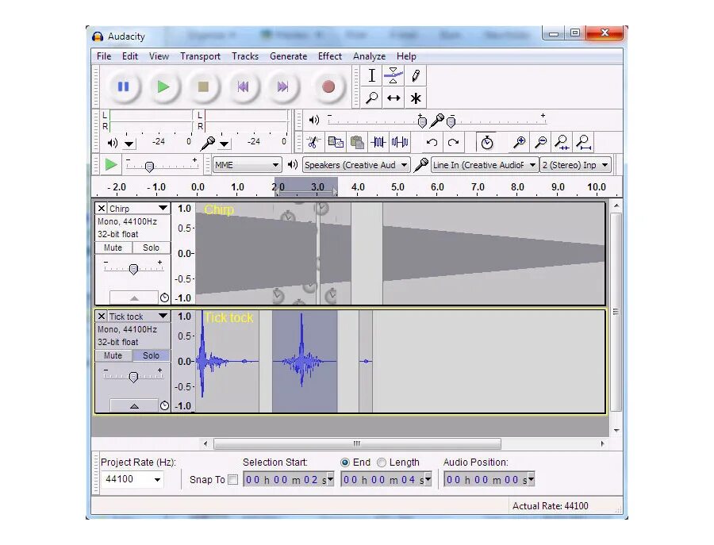Click the Copy icon in edit toolbar

click(336, 143)
